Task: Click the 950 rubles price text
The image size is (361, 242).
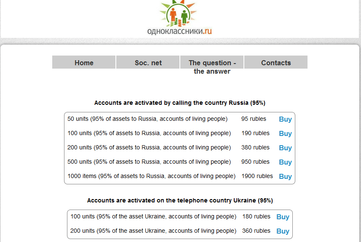Action: [x=255, y=162]
